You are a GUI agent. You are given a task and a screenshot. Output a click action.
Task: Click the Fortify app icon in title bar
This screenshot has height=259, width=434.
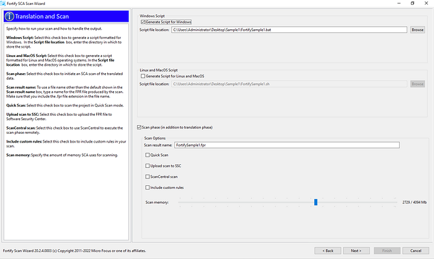coord(3,3)
